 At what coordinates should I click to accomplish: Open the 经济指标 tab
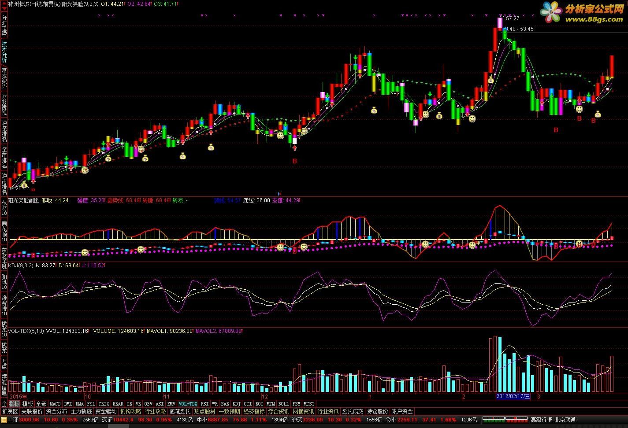[x=254, y=411]
